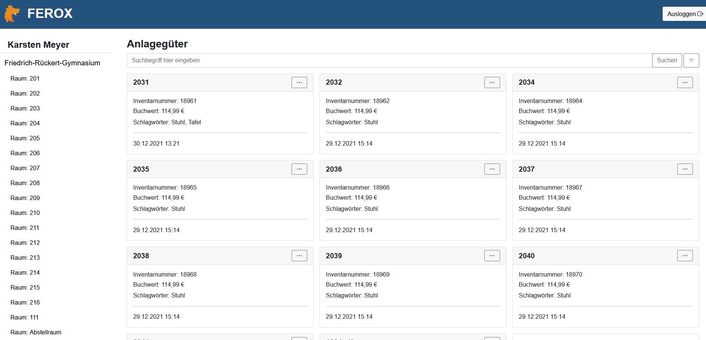The image size is (706, 340).
Task: Click Inventarnummer: 18962 text
Action: 358,101
